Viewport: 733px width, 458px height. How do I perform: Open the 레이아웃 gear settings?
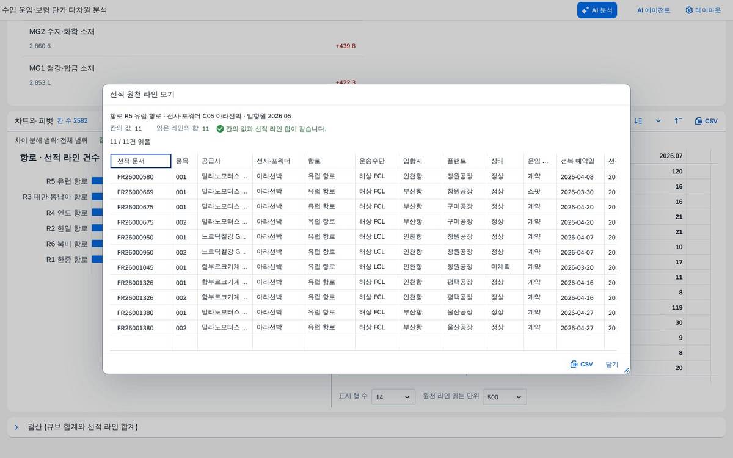[703, 10]
